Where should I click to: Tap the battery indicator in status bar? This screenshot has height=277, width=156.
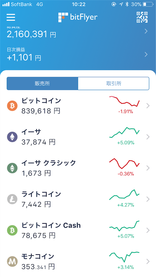147,4
